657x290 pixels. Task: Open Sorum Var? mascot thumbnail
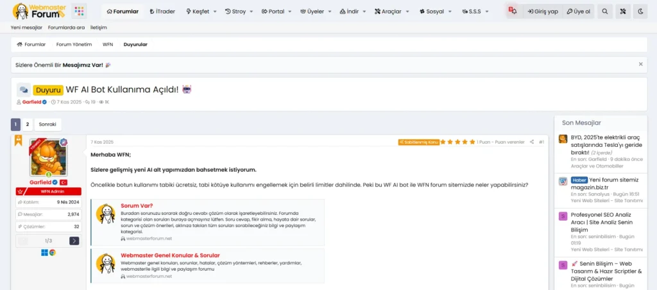point(106,213)
